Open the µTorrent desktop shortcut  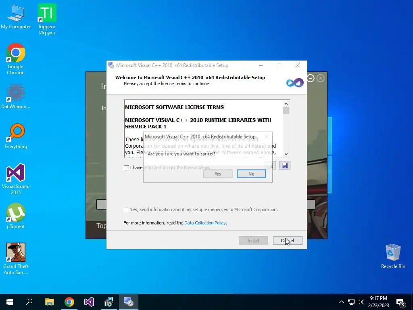click(16, 216)
